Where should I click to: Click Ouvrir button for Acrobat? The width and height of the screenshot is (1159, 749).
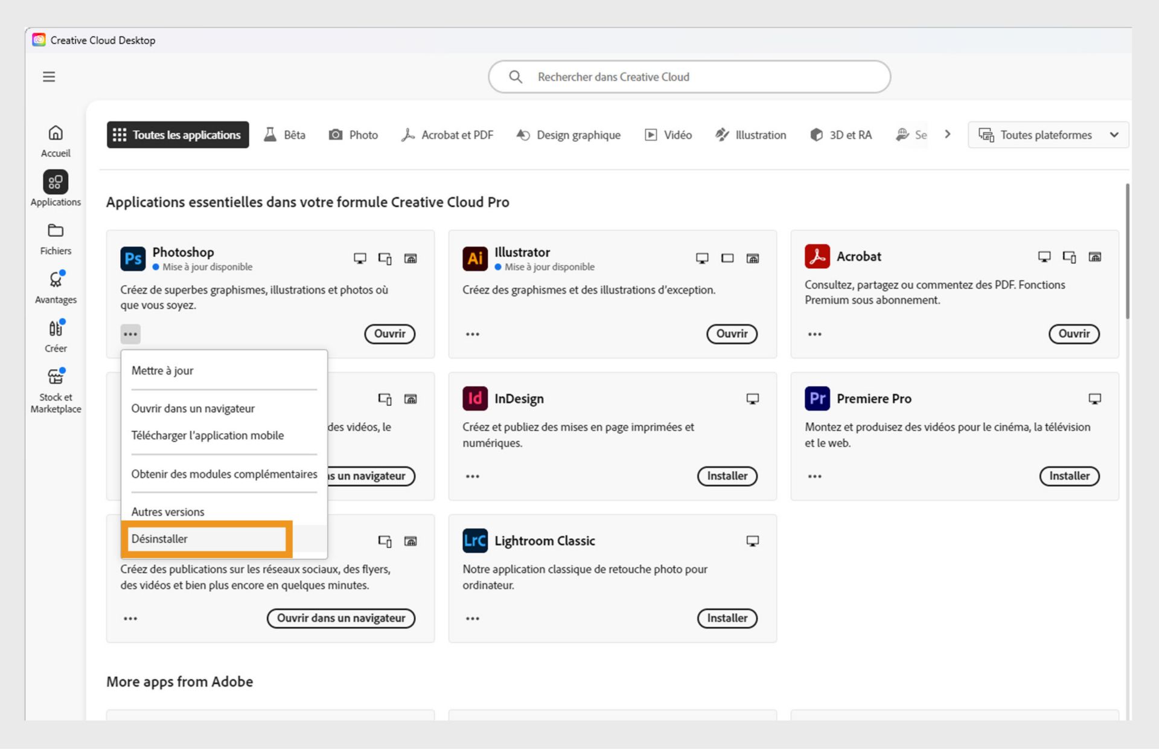[1074, 334]
